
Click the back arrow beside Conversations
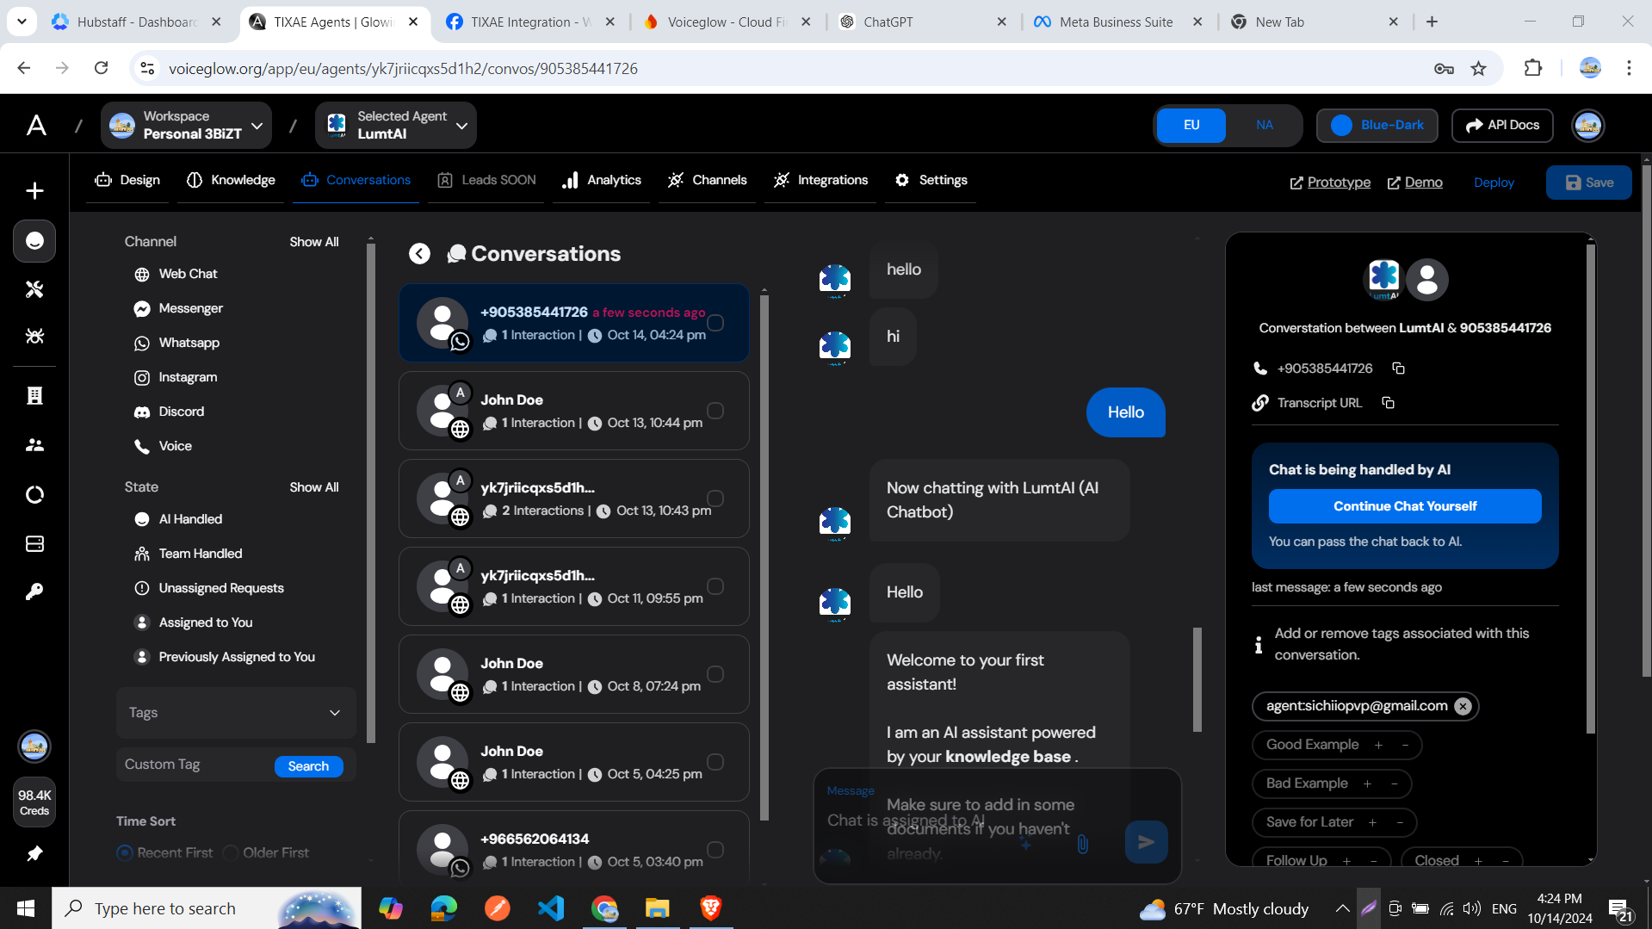419,253
